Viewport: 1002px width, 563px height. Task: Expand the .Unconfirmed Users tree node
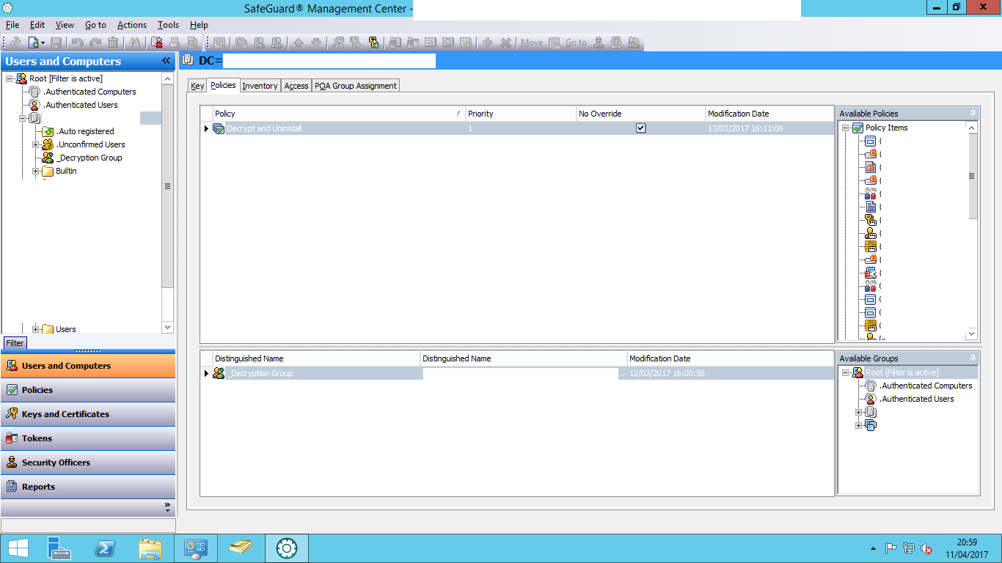click(x=35, y=144)
